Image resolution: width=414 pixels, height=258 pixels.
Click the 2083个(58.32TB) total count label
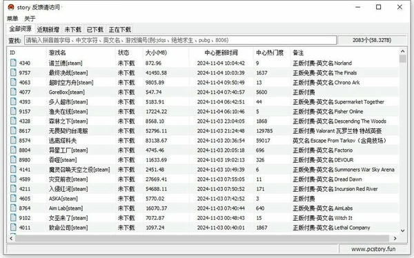(372, 40)
